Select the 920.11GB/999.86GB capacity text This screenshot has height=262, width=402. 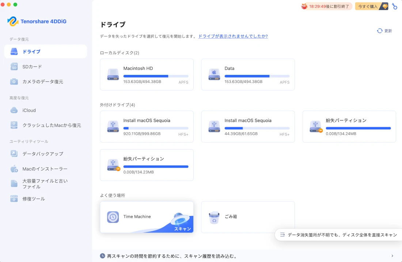point(142,134)
